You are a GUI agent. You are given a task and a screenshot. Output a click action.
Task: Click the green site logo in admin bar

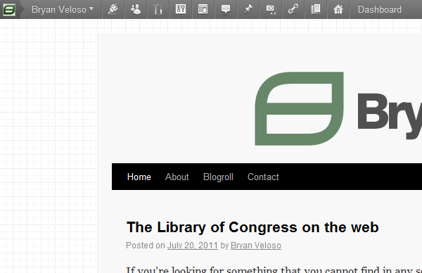[x=9, y=10]
